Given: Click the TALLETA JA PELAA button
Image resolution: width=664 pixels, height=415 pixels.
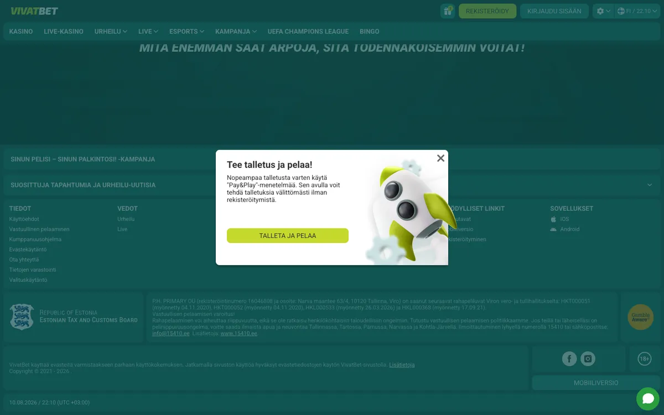Looking at the screenshot, I should tap(288, 236).
